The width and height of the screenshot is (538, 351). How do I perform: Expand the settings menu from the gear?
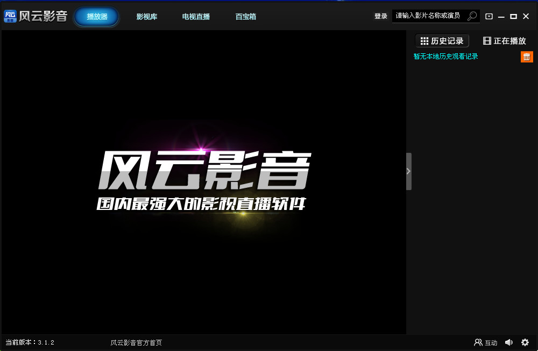[525, 342]
